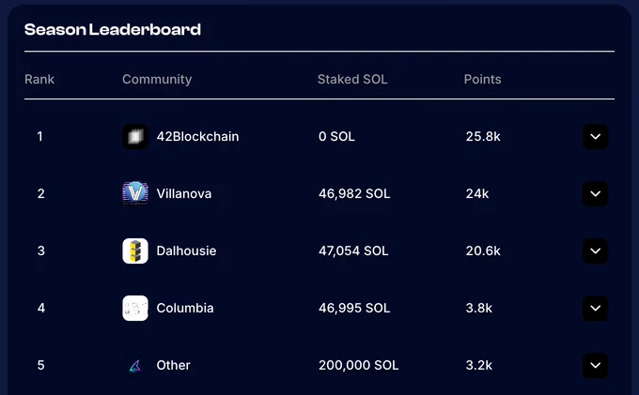Sort by the Rank column header
The height and width of the screenshot is (395, 639).
tap(39, 80)
